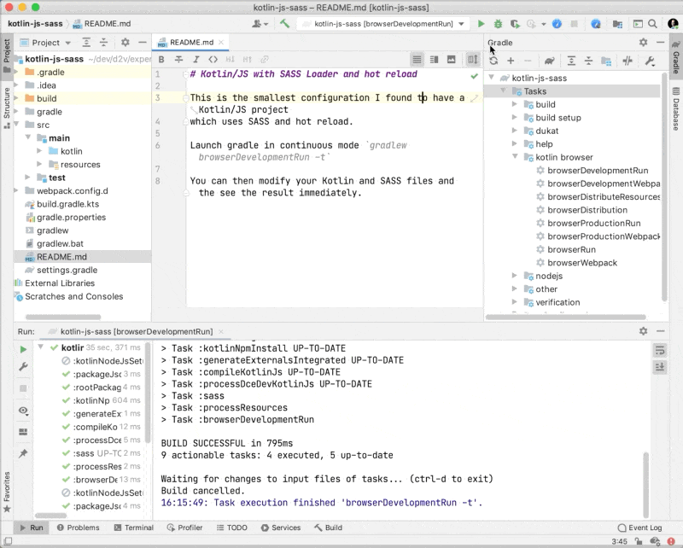Expand the .gradle folder
This screenshot has width=683, height=548.
(16, 72)
